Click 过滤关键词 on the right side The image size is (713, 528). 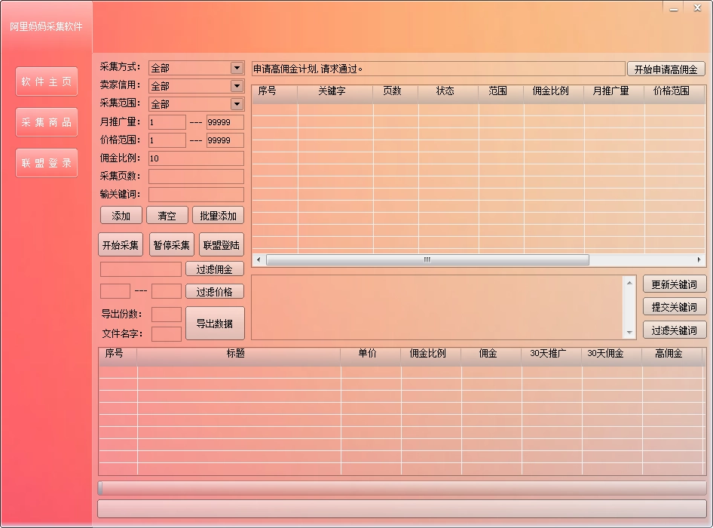click(x=673, y=330)
